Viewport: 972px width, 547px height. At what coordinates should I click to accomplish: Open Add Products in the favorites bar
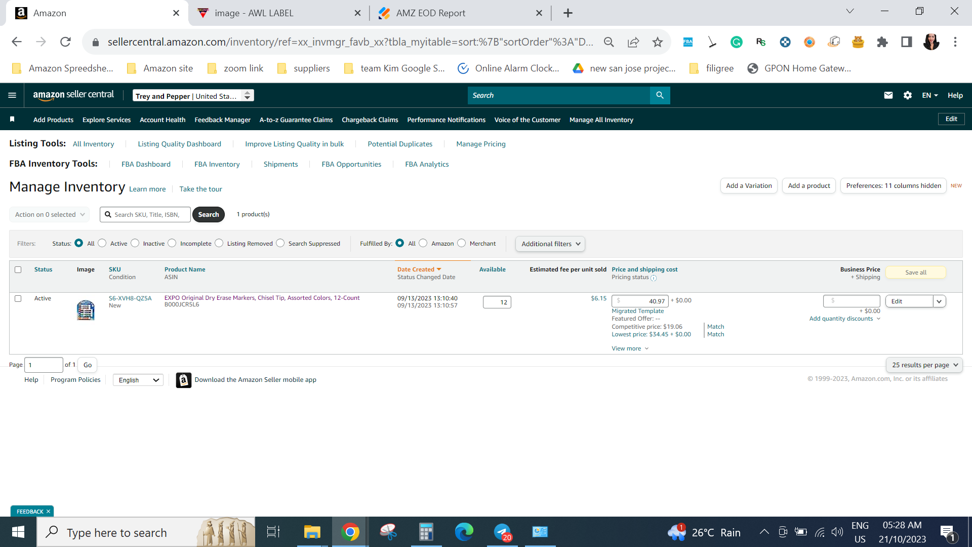(x=53, y=120)
